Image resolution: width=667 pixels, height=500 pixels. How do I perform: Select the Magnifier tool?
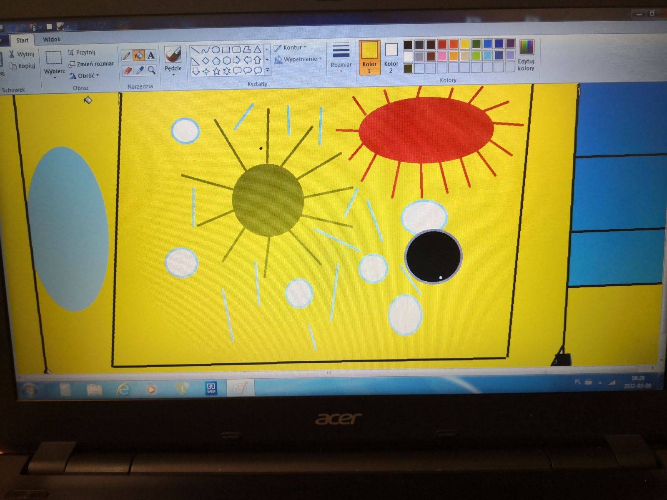[x=151, y=70]
